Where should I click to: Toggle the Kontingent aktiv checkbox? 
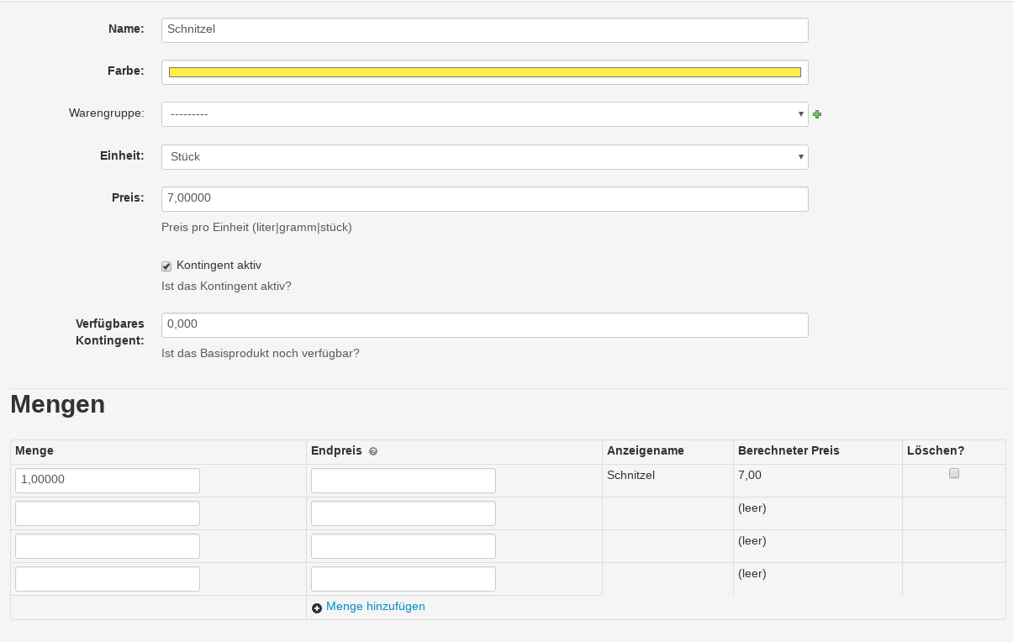click(x=166, y=266)
